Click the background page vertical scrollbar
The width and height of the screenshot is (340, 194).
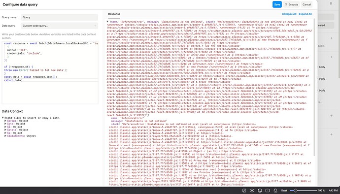pyautogui.click(x=339, y=39)
